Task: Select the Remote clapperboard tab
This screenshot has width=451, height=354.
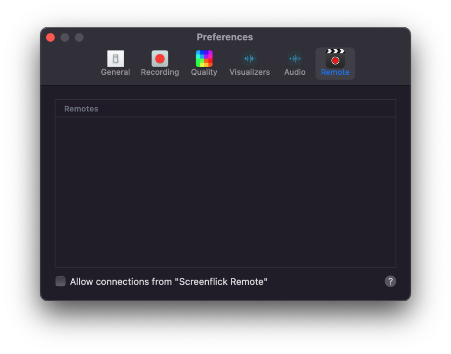Action: tap(335, 63)
